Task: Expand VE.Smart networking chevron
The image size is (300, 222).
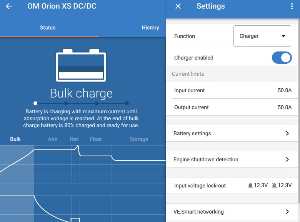Action: [x=287, y=212]
